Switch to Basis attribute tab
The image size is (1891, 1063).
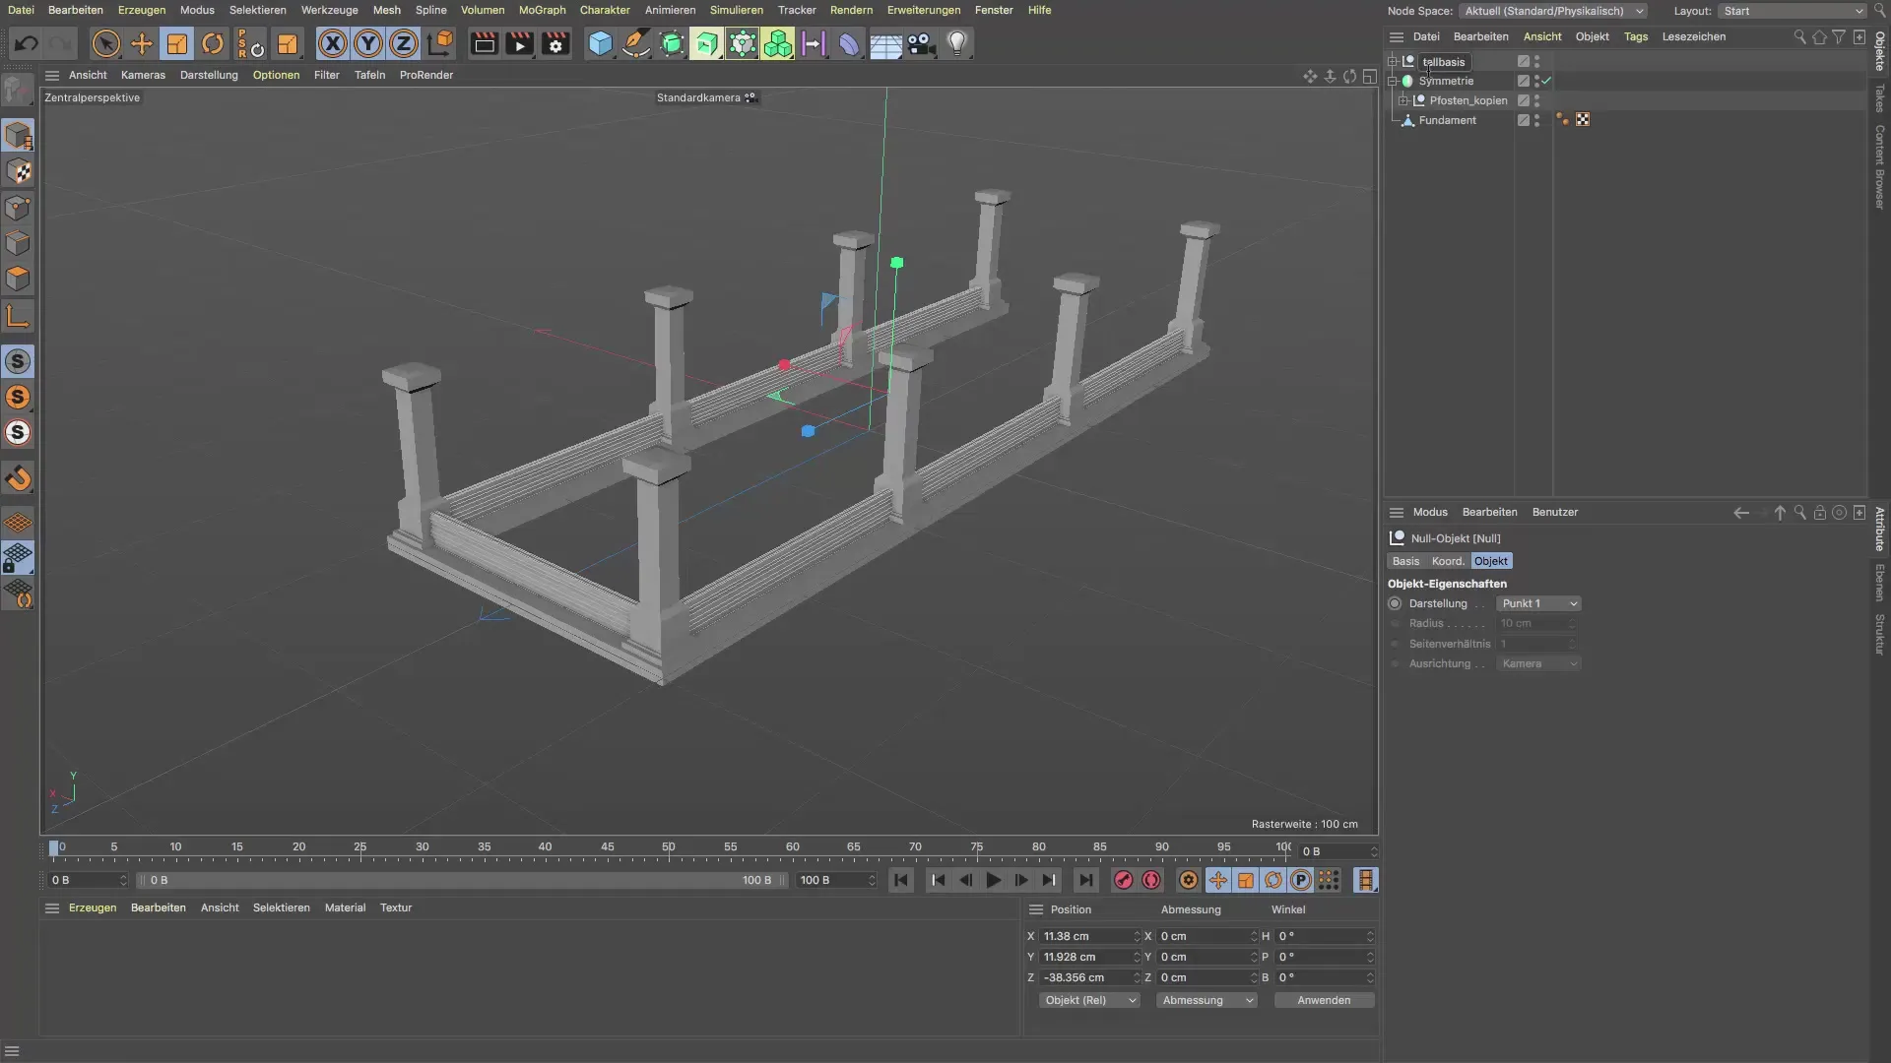click(1406, 561)
